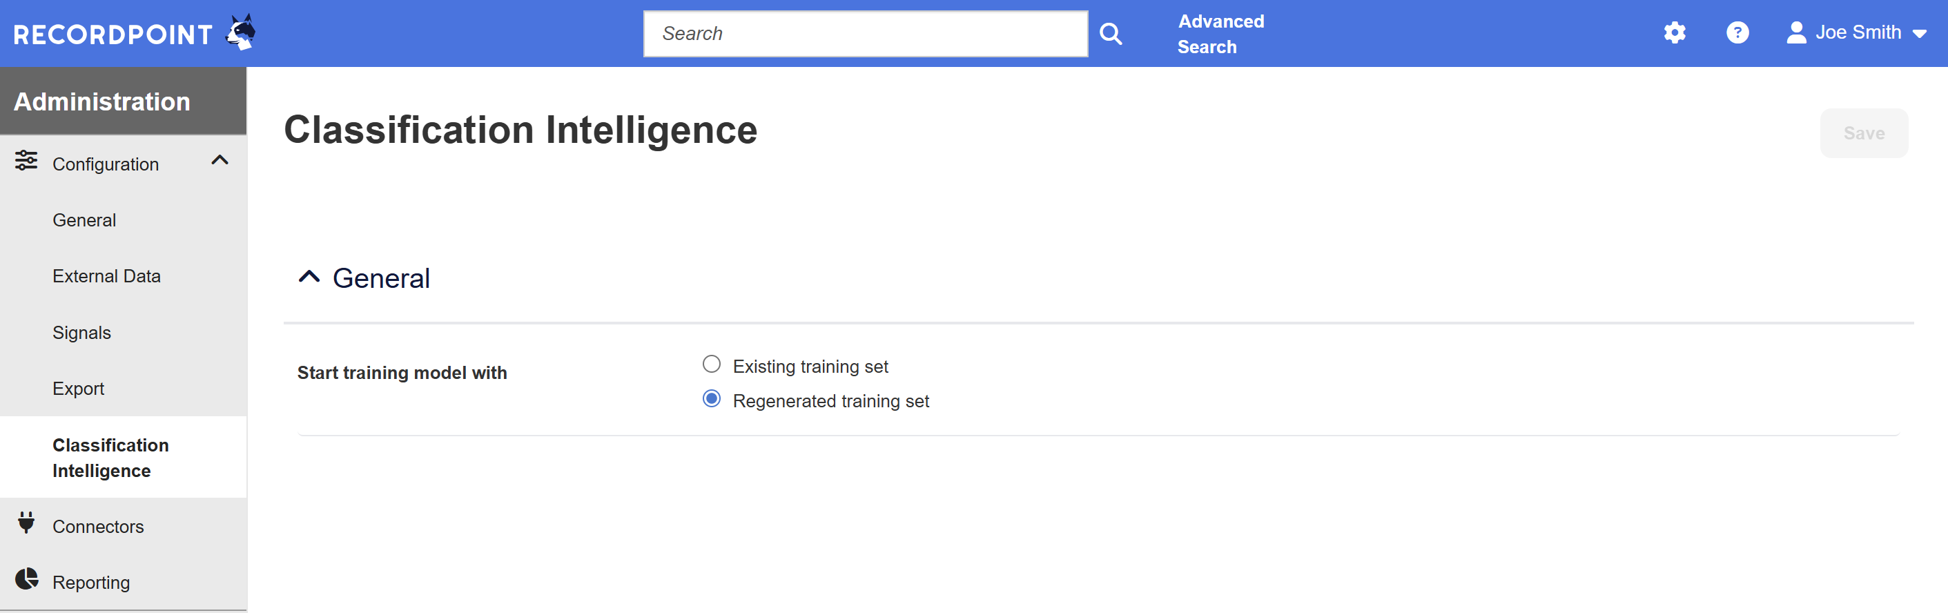This screenshot has height=613, width=1948.
Task: Click the user profile avatar icon
Action: point(1796,32)
